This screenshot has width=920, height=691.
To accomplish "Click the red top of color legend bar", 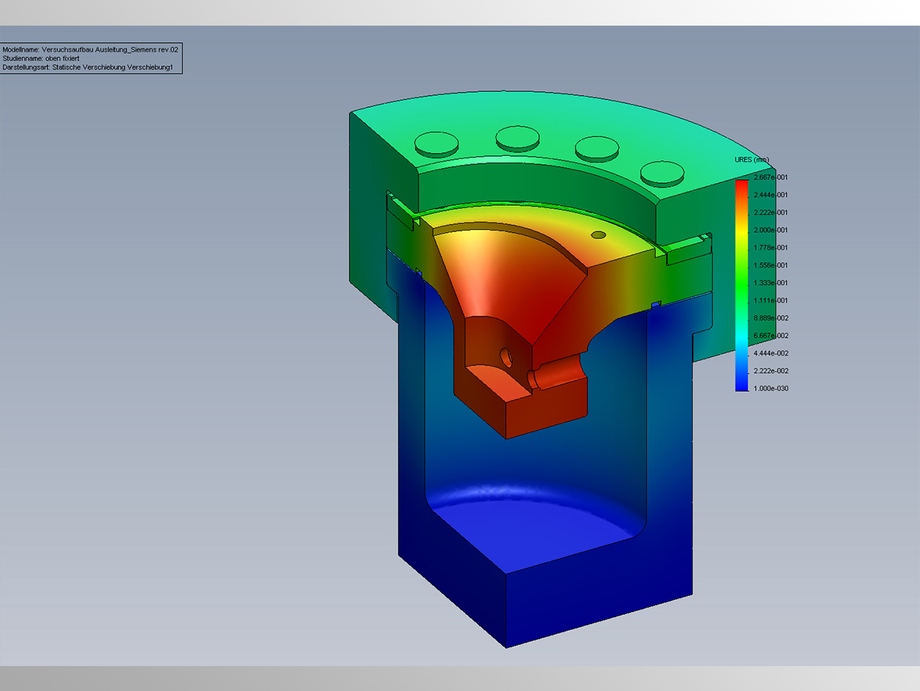I will click(x=742, y=185).
